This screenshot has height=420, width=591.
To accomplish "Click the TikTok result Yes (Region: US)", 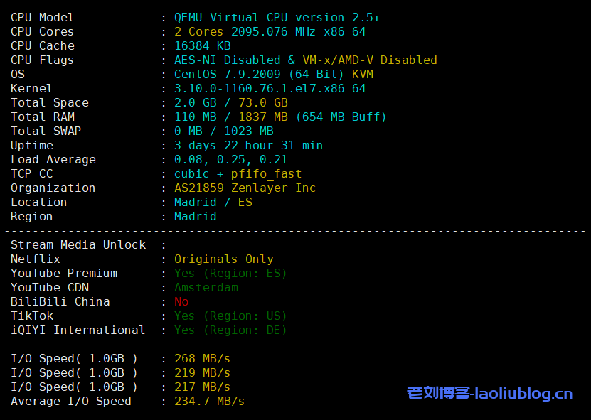I will click(x=230, y=316).
